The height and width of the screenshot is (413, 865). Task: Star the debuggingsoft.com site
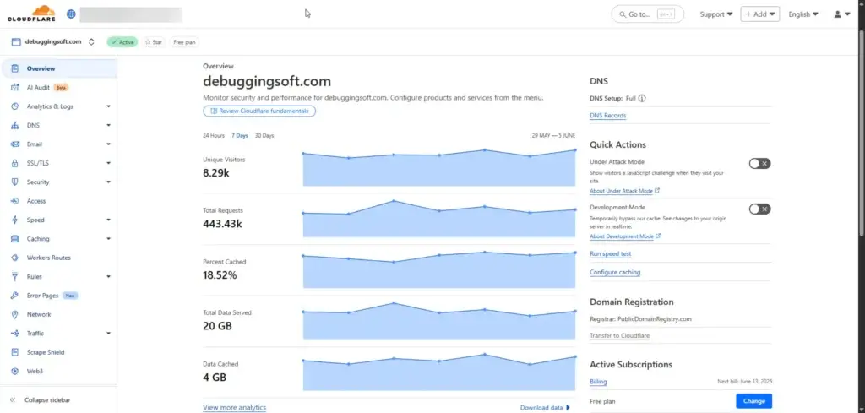[x=154, y=42]
